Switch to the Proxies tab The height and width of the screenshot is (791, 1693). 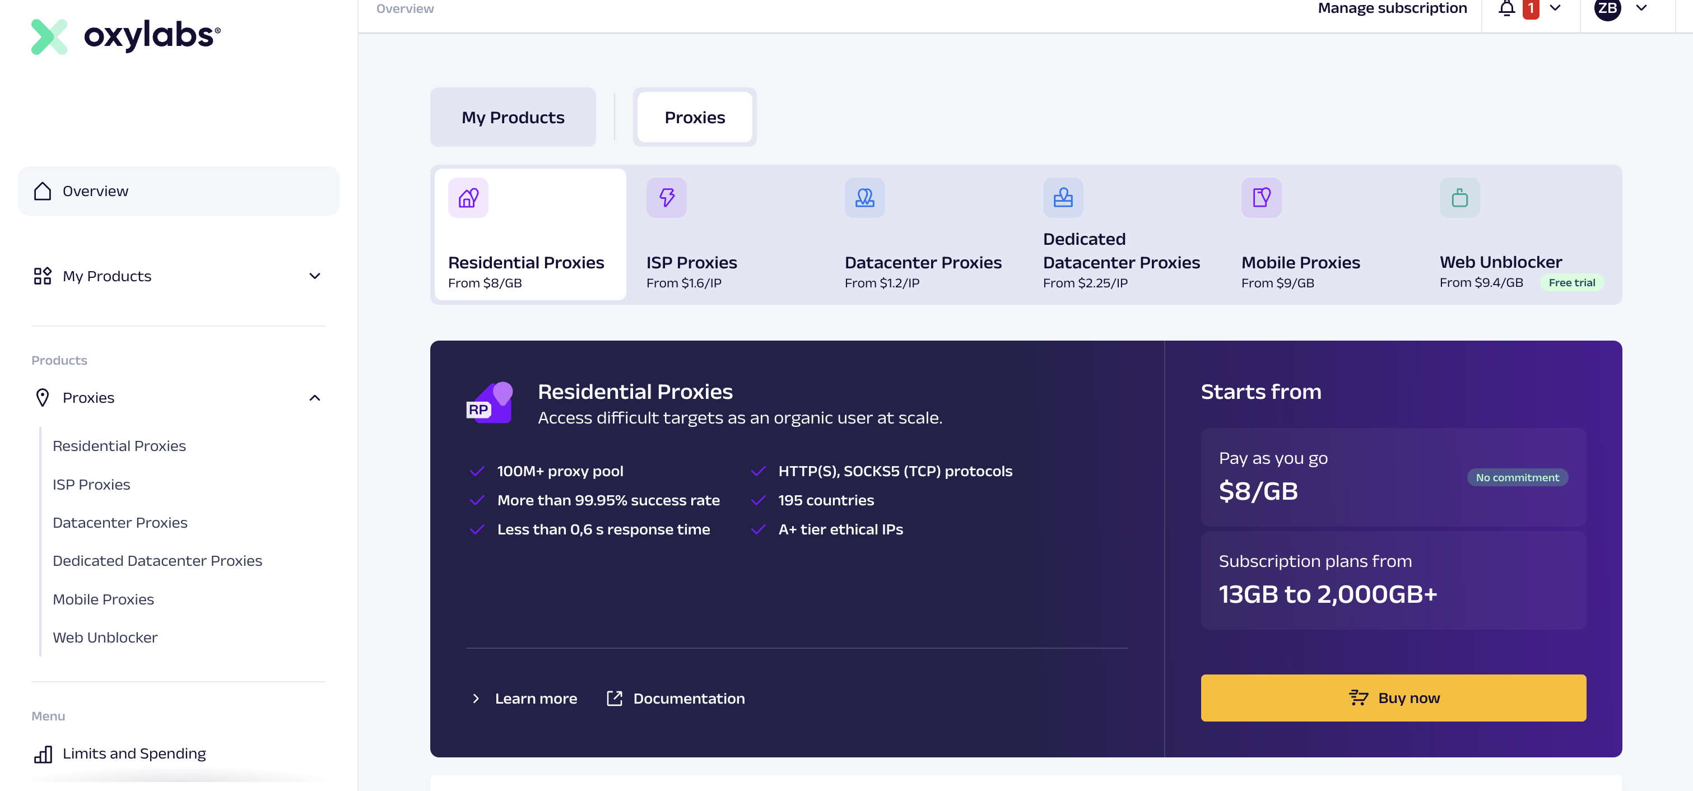click(x=695, y=117)
